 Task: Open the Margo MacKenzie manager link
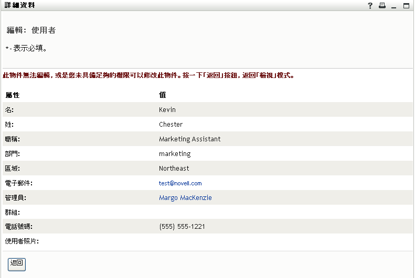[185, 198]
